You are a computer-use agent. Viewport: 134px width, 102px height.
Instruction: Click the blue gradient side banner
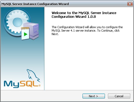click(x=23, y=49)
